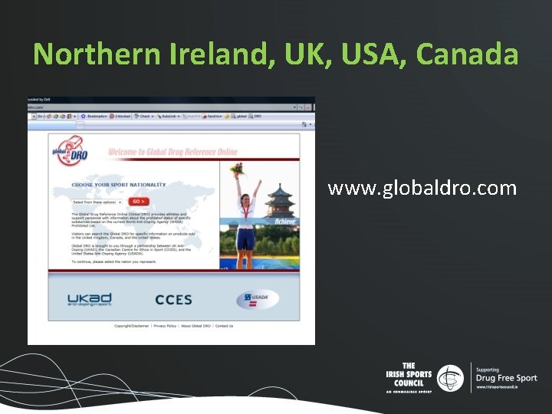This screenshot has height=414, width=552.
Task: Click the athlete Achieve photo
Action: (x=260, y=215)
